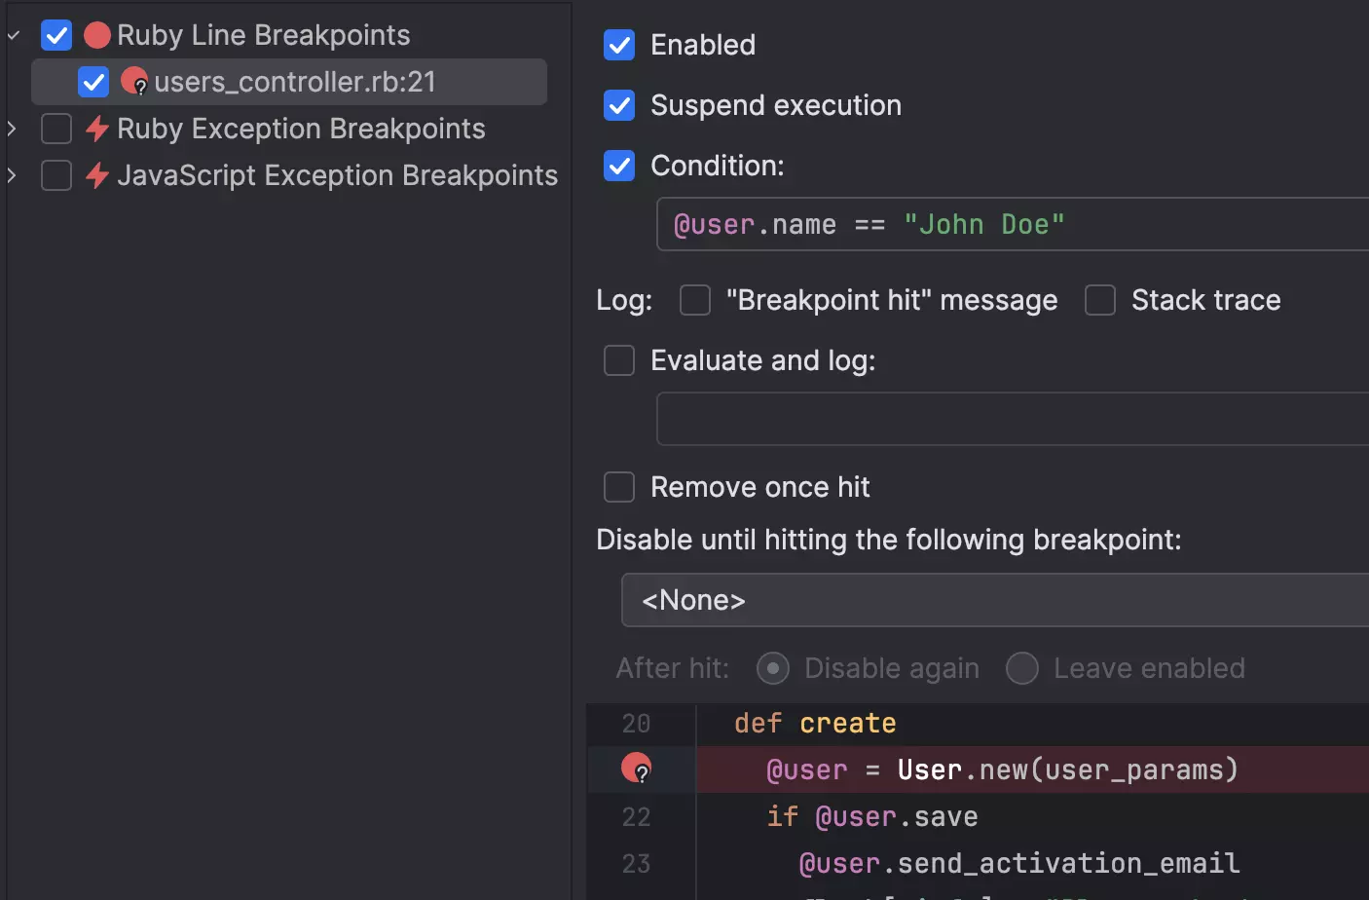Uncheck the Ruby Line Breakpoints group checkbox
Viewport: 1369px width, 900px height.
coord(56,36)
